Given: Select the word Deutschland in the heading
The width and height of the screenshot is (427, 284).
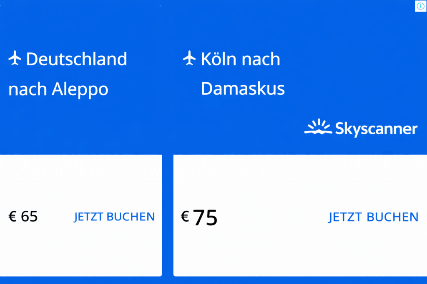Looking at the screenshot, I should tap(76, 59).
